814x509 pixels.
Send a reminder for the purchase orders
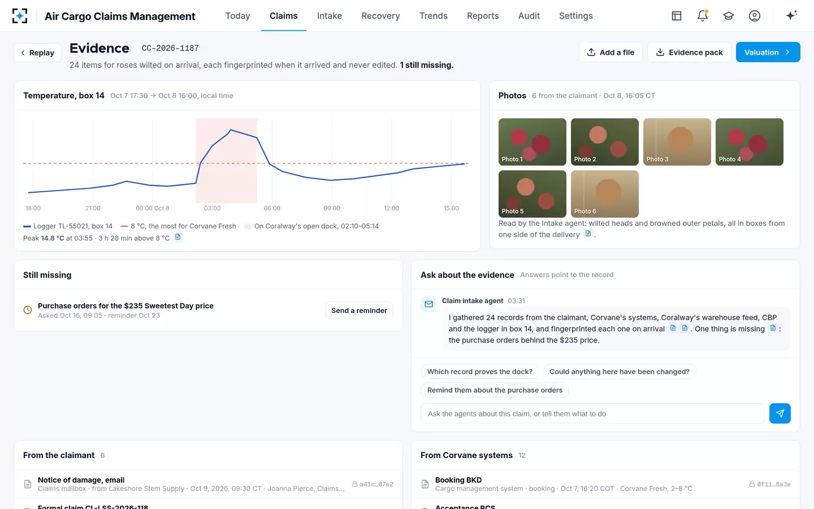[359, 310]
